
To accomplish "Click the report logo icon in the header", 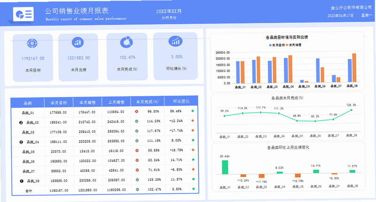I will coord(23,14).
